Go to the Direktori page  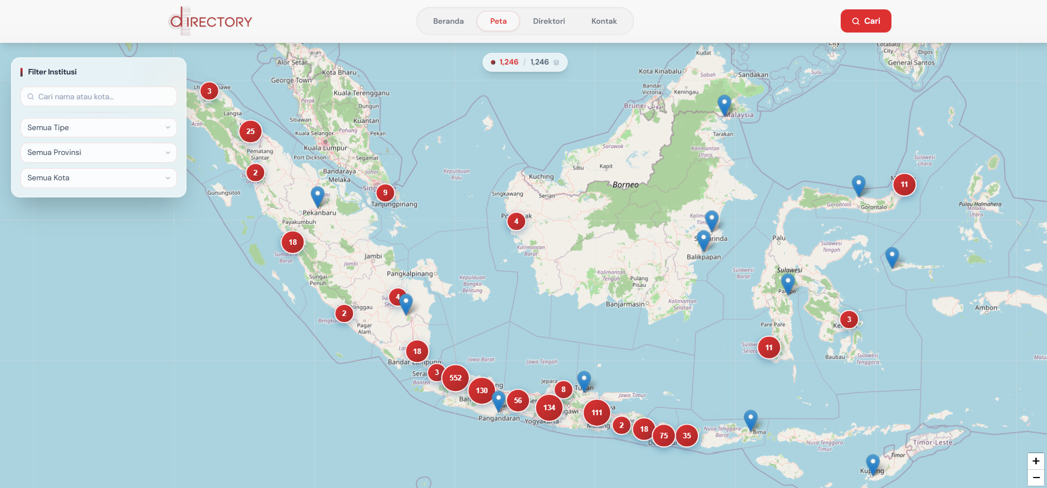[549, 21]
